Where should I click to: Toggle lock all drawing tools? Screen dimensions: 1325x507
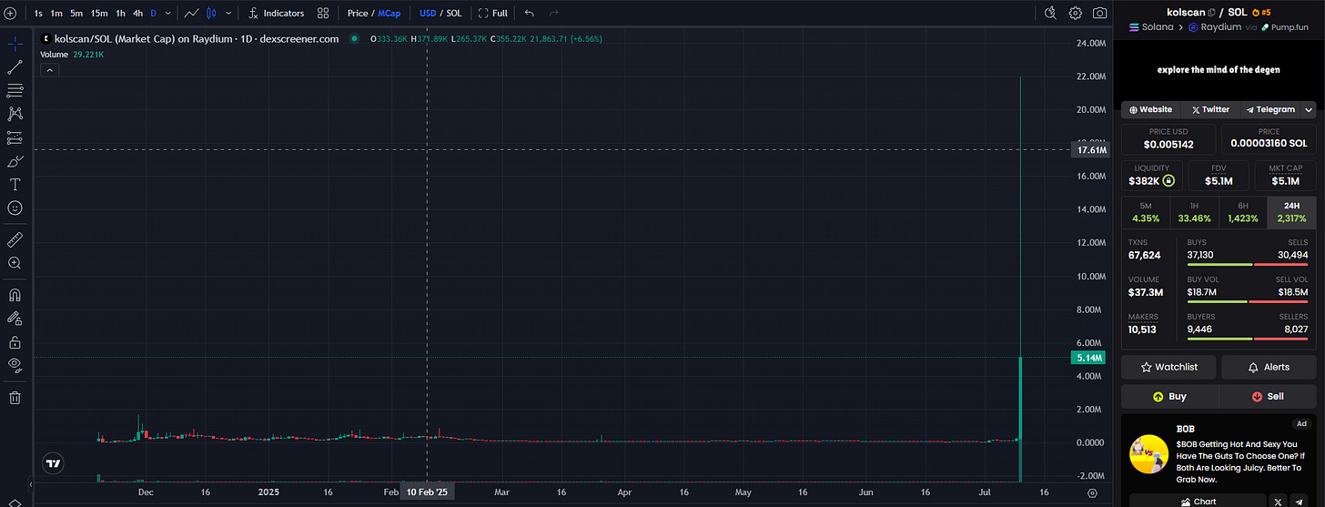(15, 342)
